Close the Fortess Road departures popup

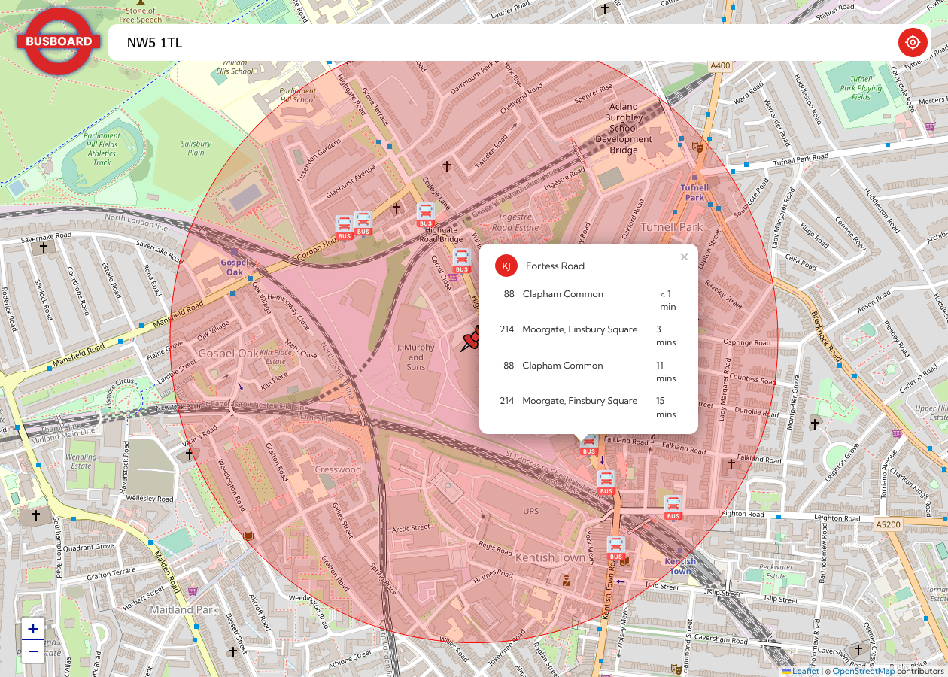(x=684, y=257)
